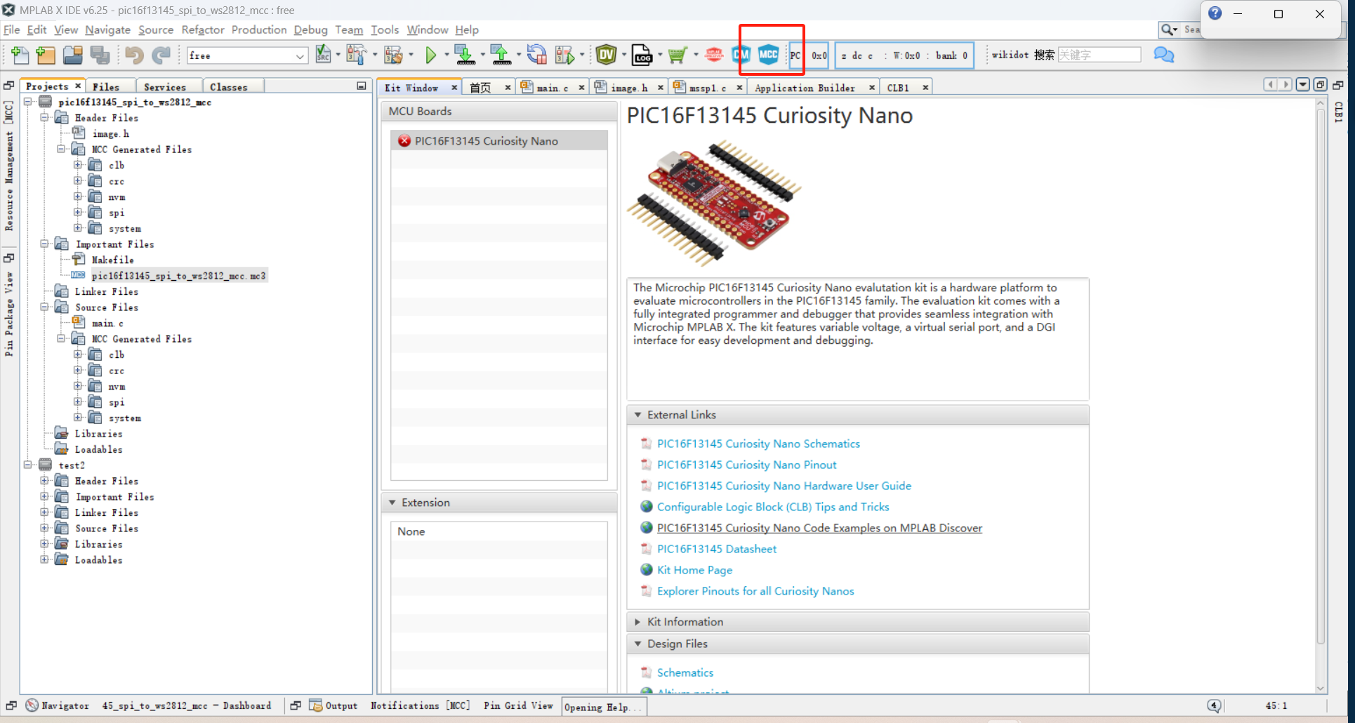Viewport: 1355px width, 723px height.
Task: Click the Redo arrow in toolbar
Action: (x=161, y=55)
